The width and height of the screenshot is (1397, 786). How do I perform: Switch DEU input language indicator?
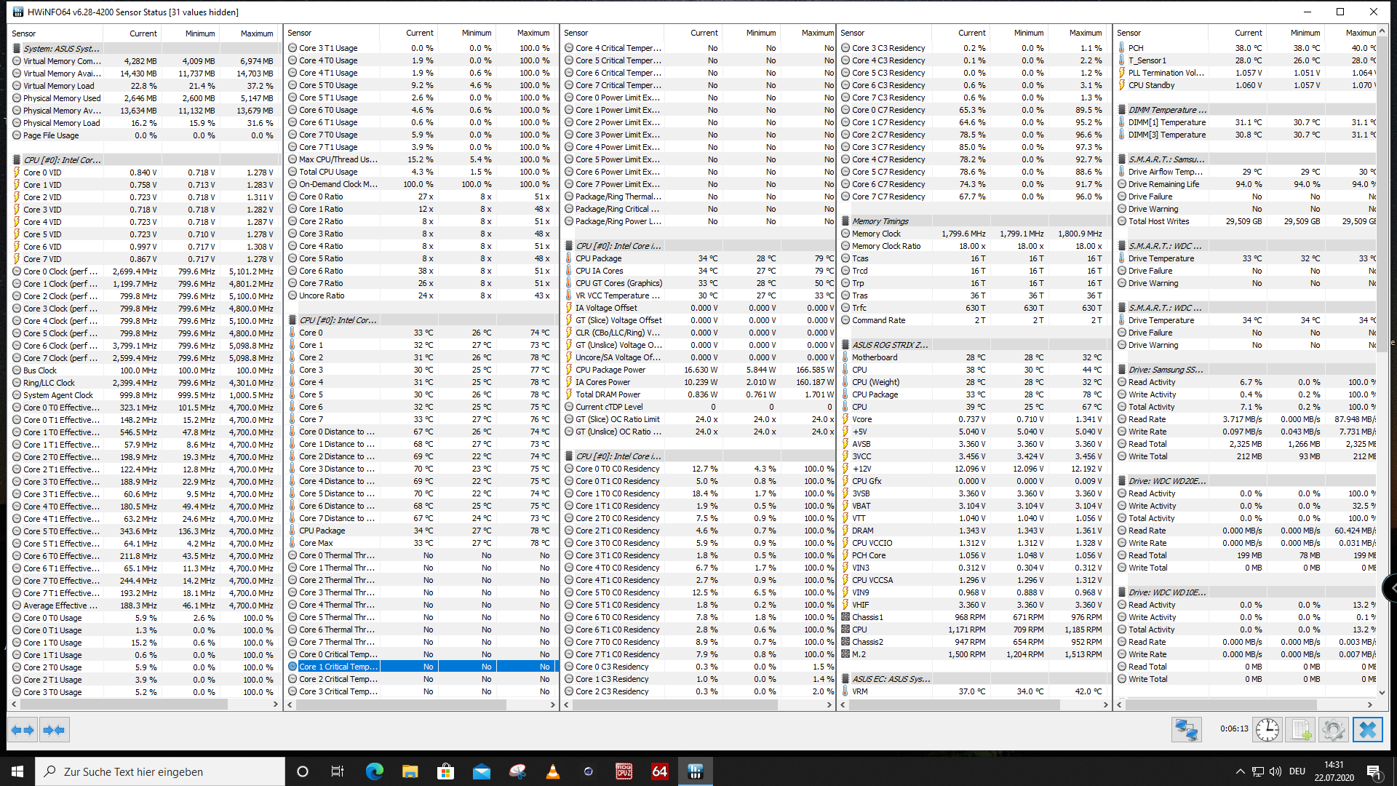[1297, 771]
